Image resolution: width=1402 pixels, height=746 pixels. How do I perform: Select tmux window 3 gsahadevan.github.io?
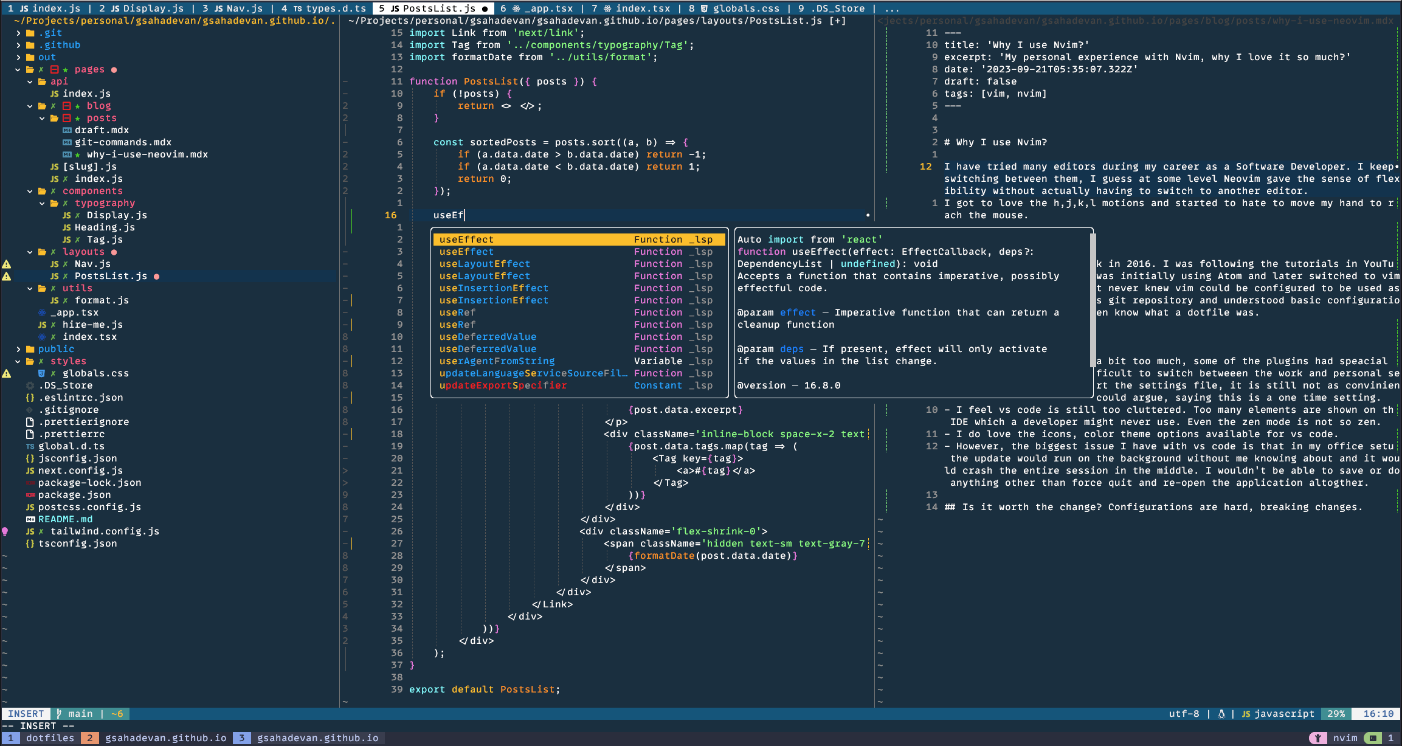[308, 738]
